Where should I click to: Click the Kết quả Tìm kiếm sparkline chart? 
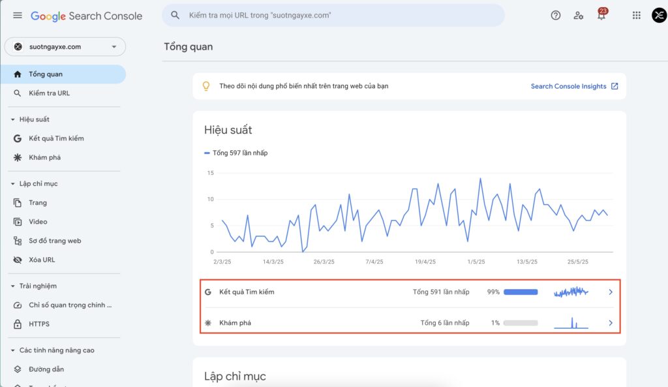point(571,292)
